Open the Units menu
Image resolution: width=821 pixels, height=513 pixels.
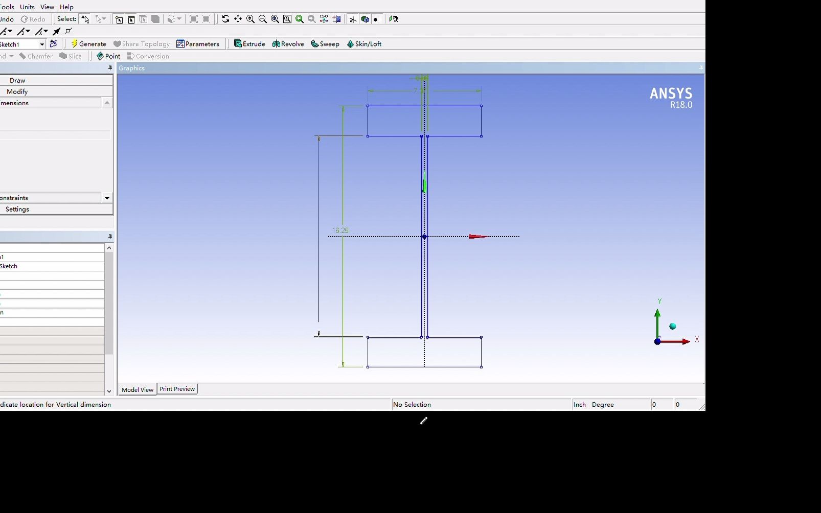(27, 7)
